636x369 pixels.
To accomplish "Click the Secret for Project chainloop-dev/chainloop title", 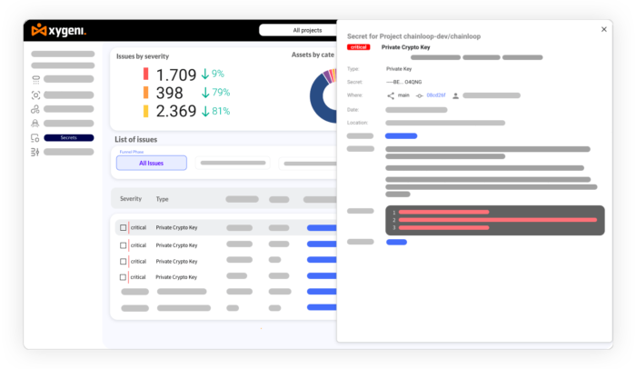I will tap(413, 36).
